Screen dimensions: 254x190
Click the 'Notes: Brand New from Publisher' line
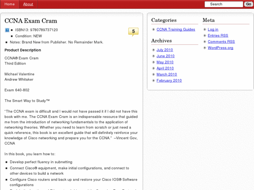point(57,42)
